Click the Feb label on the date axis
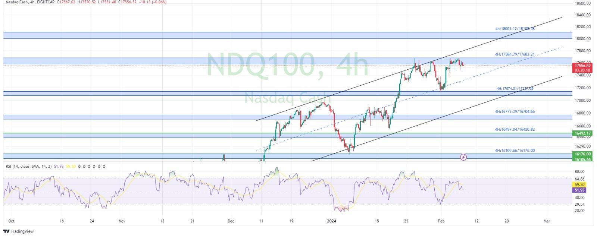Image resolution: width=597 pixels, height=237 pixels. point(441,221)
